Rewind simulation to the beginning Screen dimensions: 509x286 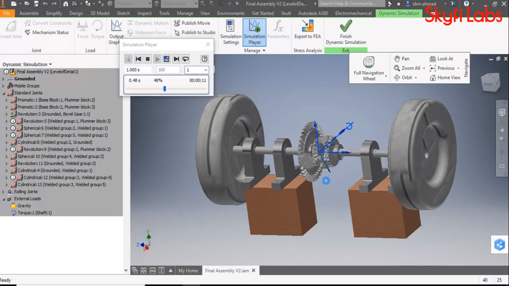tap(138, 59)
